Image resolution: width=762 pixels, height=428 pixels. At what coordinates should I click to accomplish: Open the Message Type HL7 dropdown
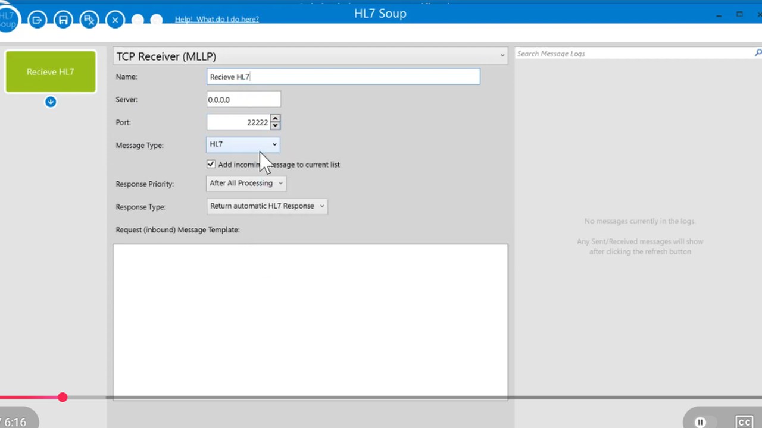[x=243, y=144]
